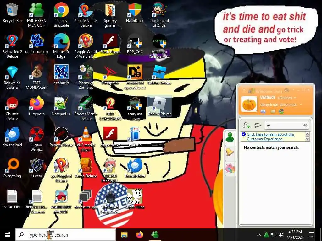
Task: Click the Windows Start button
Action: point(8,235)
